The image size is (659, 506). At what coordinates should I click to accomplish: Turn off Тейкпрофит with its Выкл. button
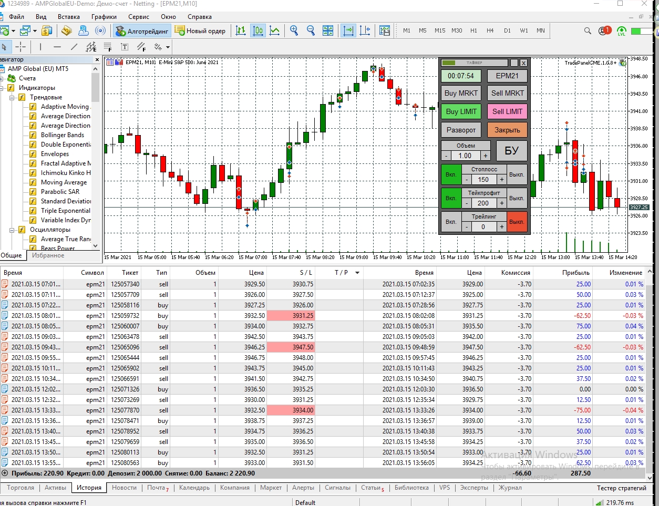pos(517,198)
